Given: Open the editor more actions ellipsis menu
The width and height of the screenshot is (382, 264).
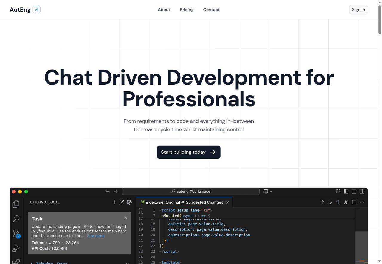Looking at the screenshot, I should [362, 202].
